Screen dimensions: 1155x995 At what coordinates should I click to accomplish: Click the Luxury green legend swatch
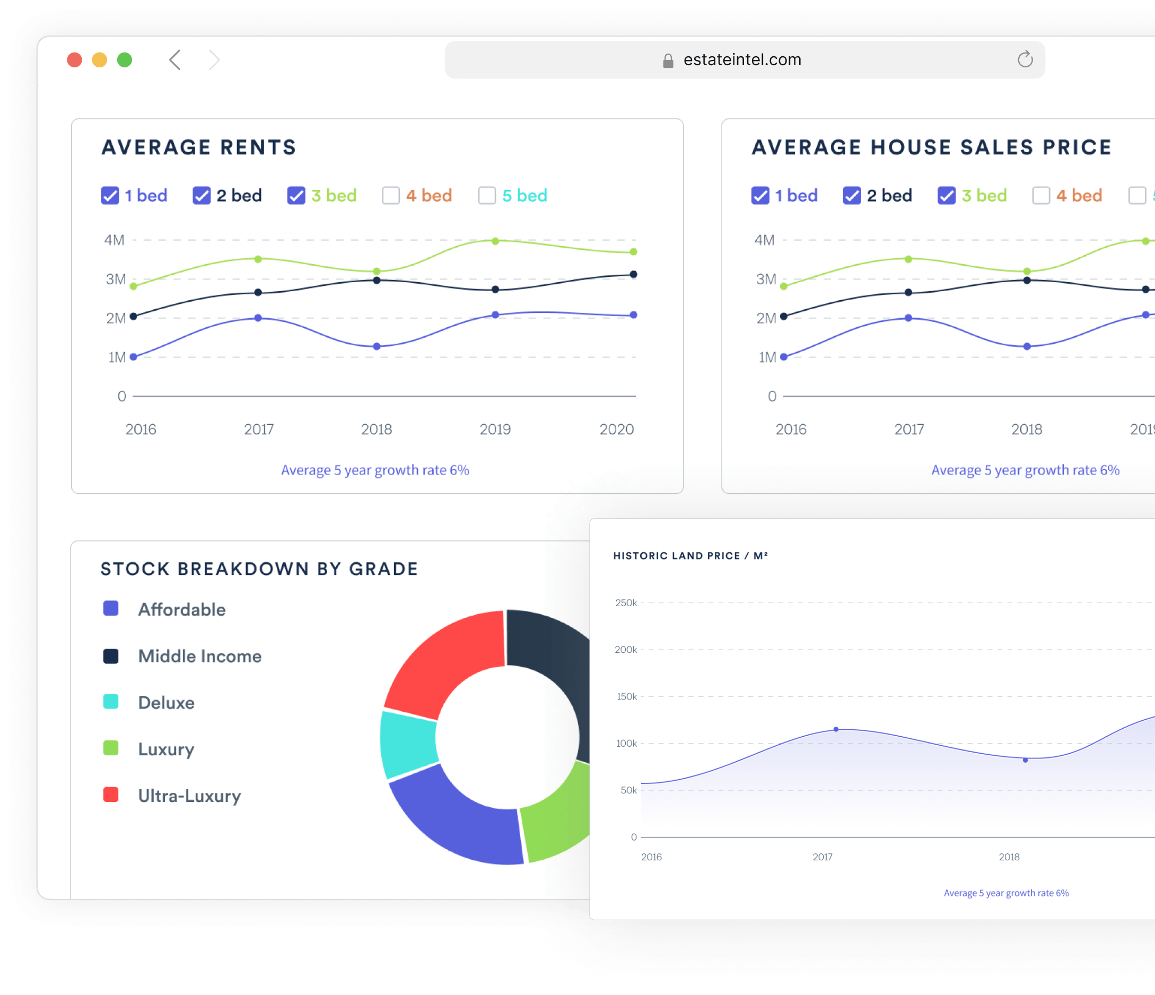[111, 748]
